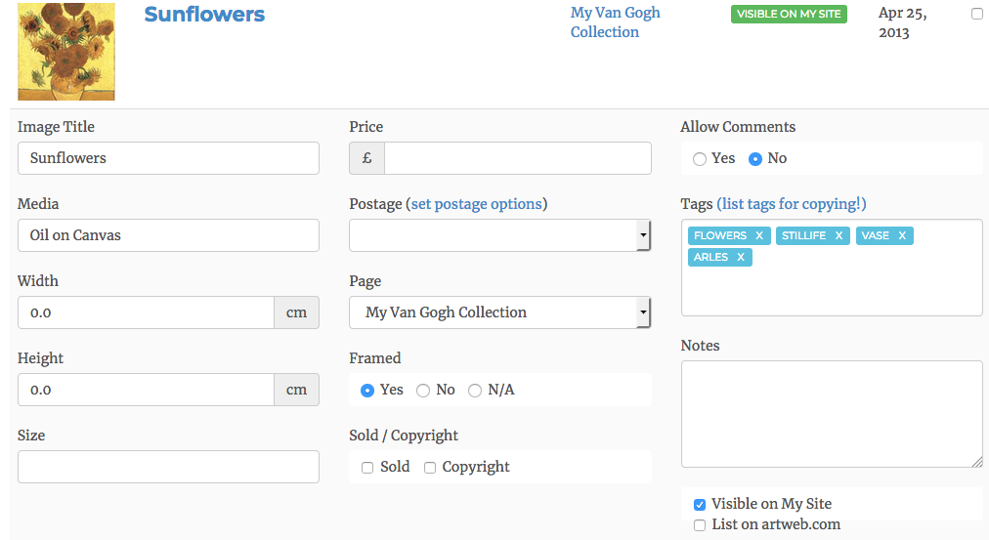This screenshot has height=540, width=989.
Task: Uncheck Visible on My Site
Action: [x=700, y=505]
